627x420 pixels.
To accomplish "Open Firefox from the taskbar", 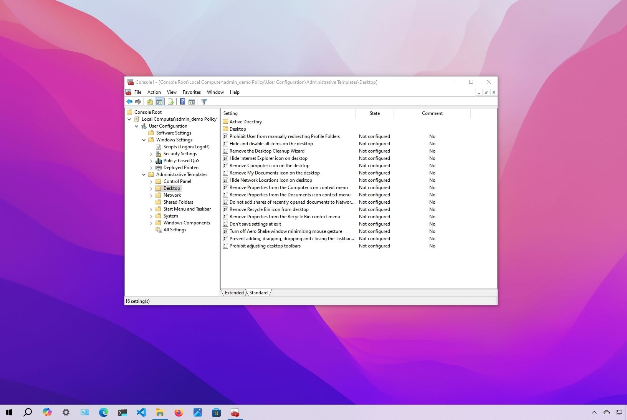I will pyautogui.click(x=179, y=412).
